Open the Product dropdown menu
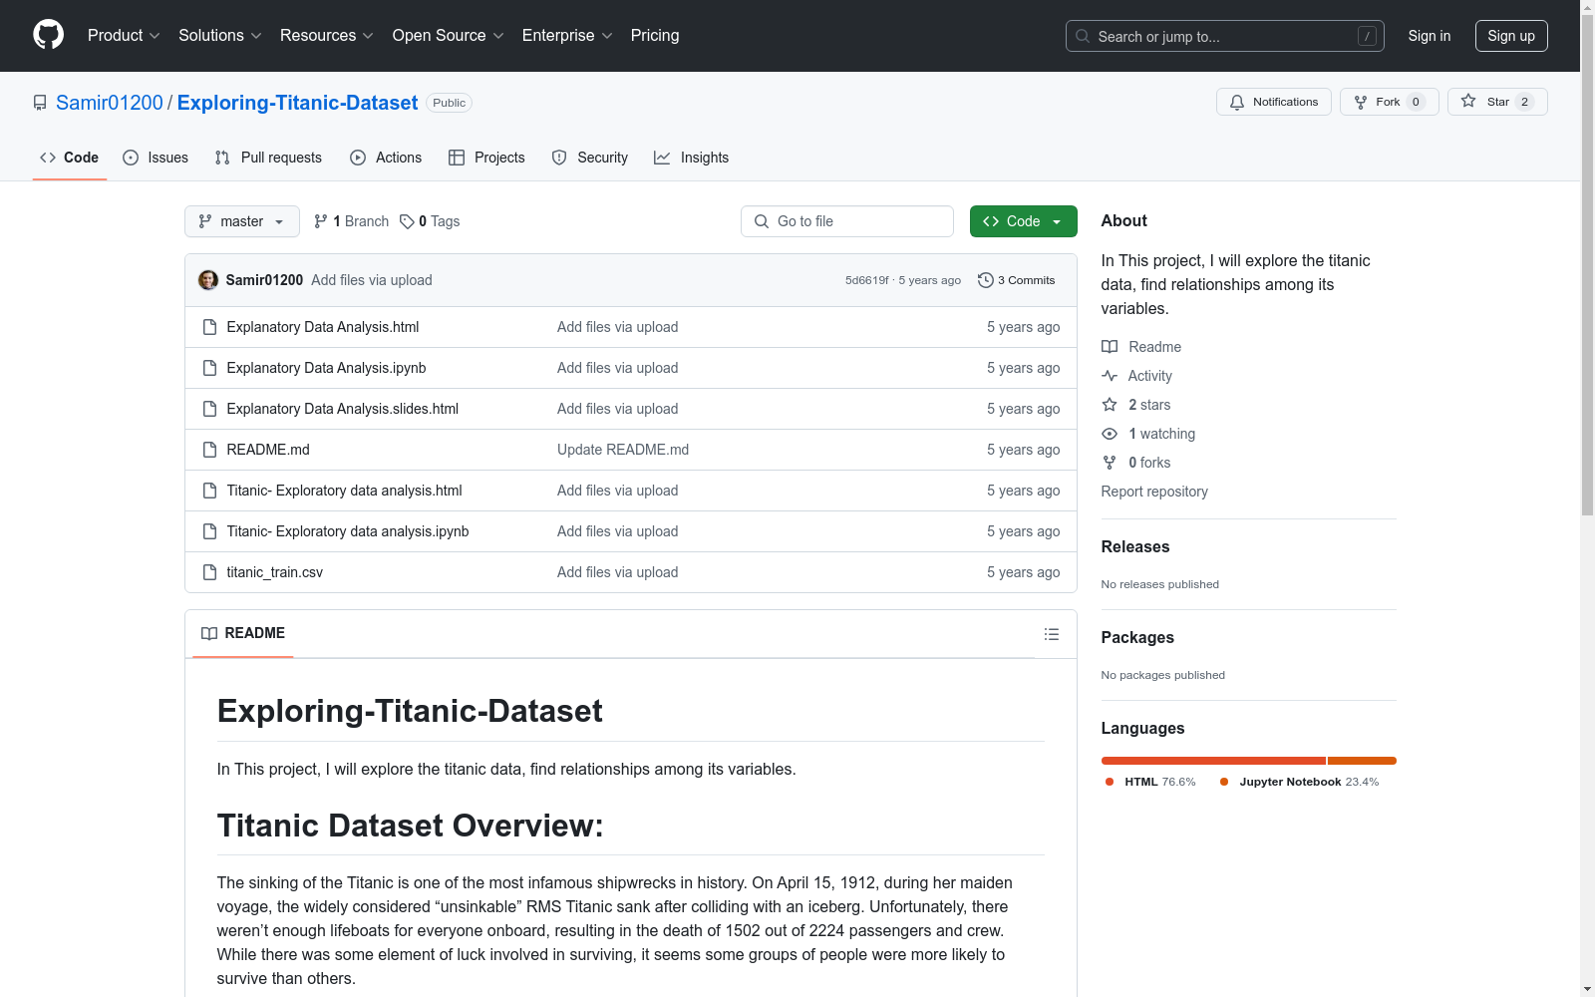The width and height of the screenshot is (1595, 997). pyautogui.click(x=124, y=35)
